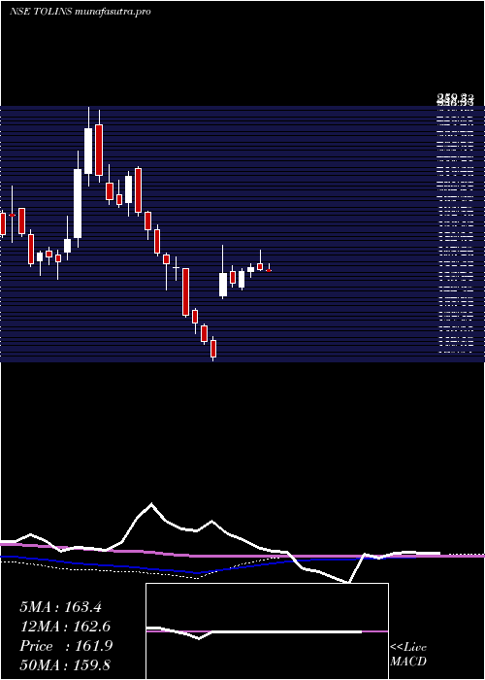This screenshot has width=485, height=680.
Task: Click the NSE TOLINS chart title
Action: [81, 12]
